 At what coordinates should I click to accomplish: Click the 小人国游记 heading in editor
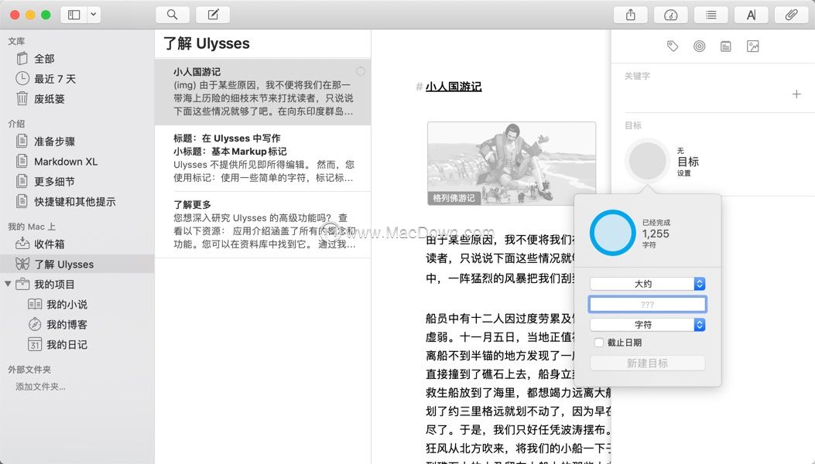[x=454, y=87]
